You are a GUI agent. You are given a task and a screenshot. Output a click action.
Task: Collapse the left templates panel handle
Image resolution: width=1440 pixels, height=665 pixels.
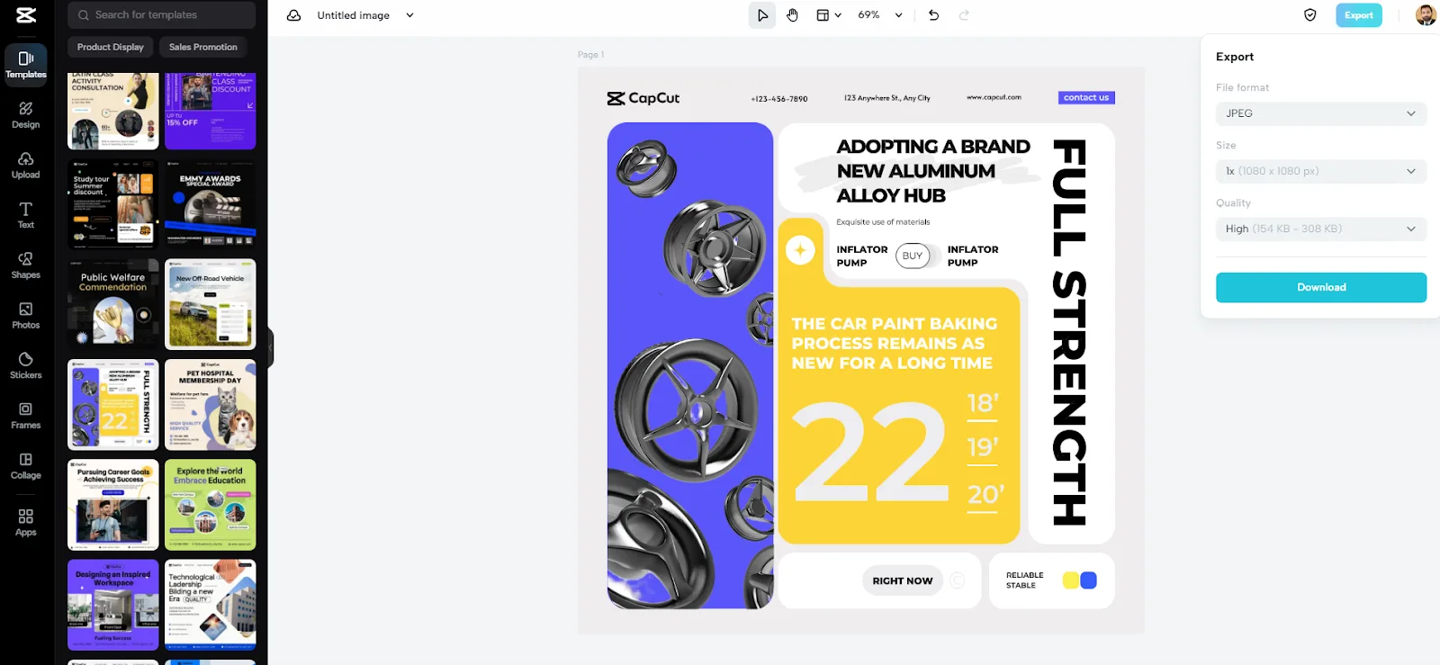click(270, 348)
